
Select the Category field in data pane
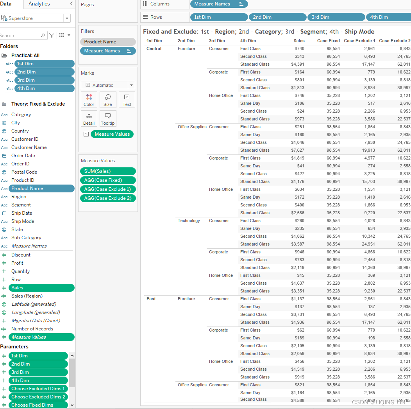click(x=21, y=115)
